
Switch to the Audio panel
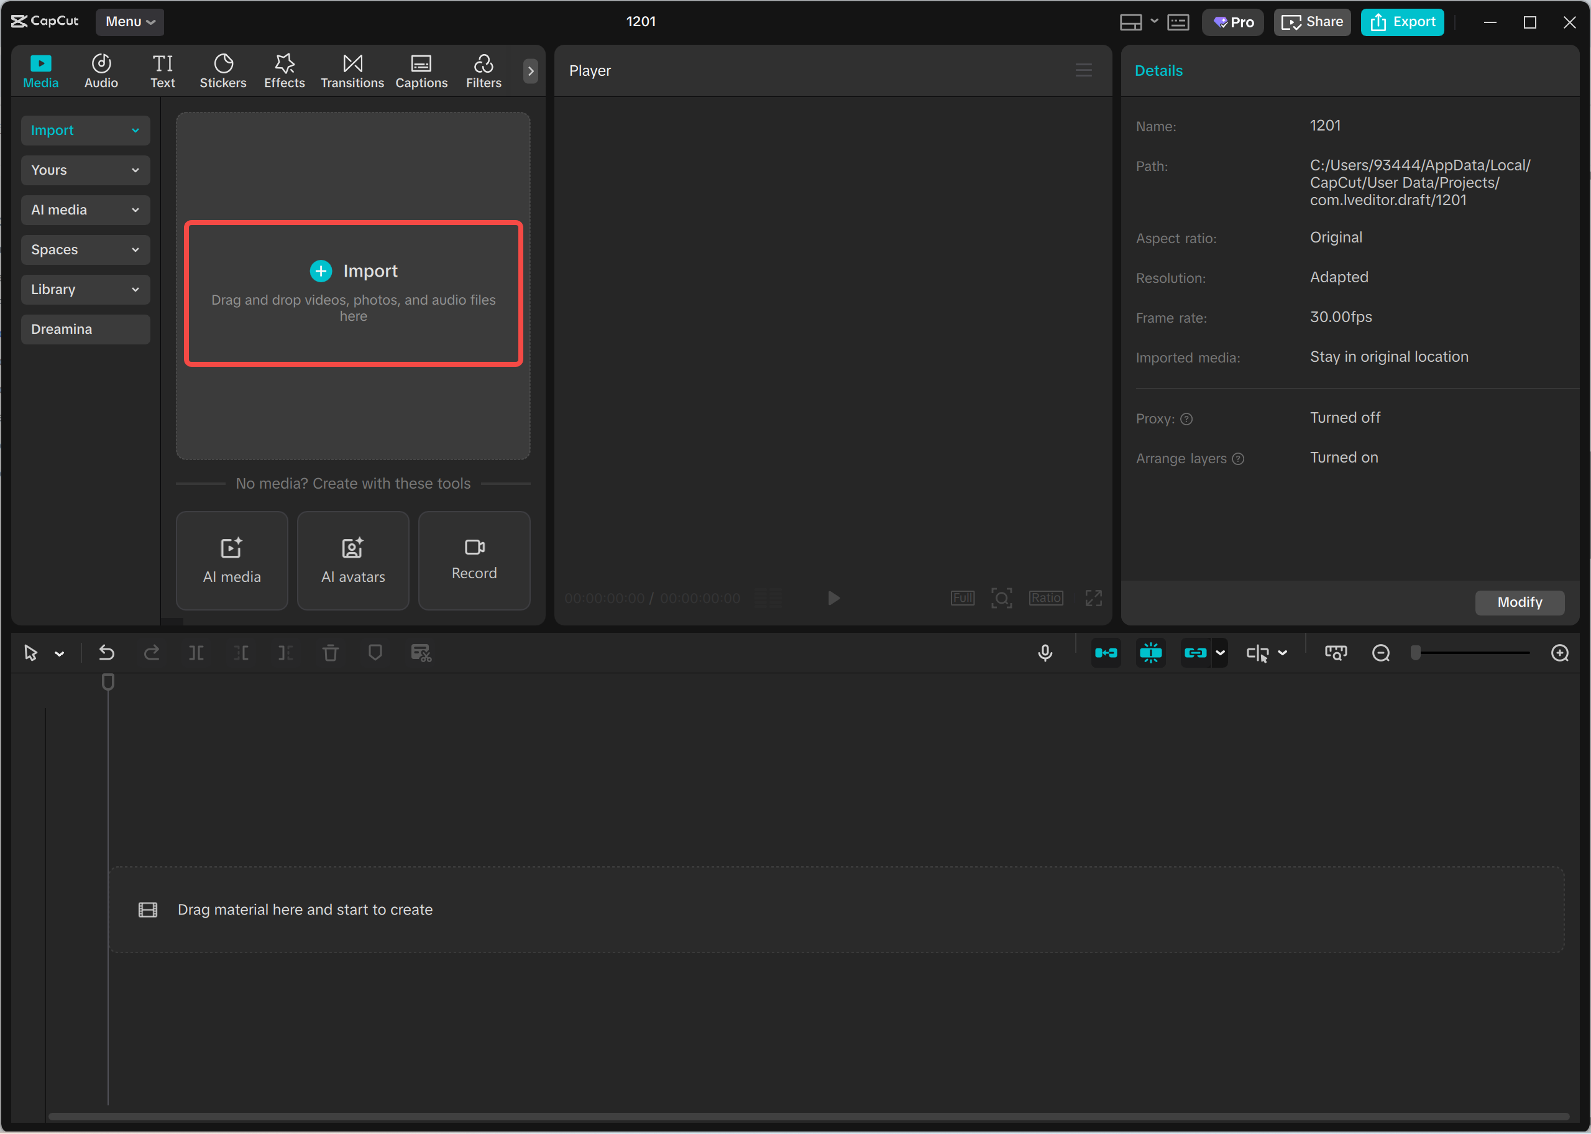(x=101, y=70)
